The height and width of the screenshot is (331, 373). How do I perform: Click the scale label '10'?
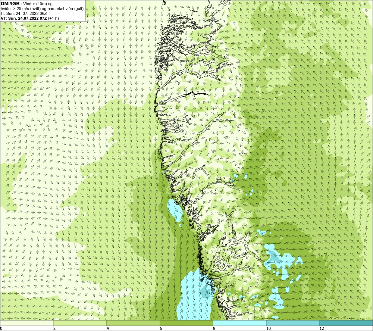pos(268,328)
